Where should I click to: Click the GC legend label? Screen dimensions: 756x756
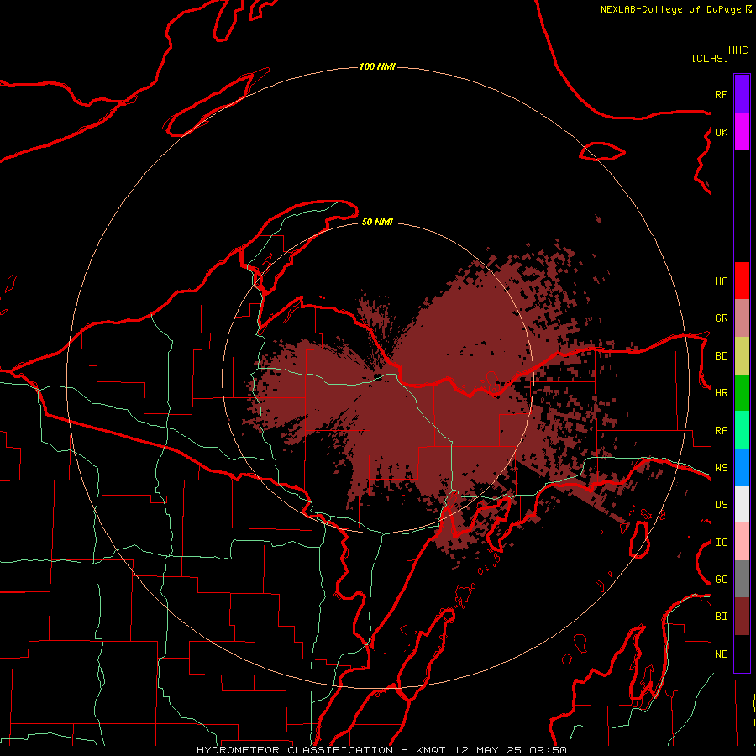tap(721, 580)
